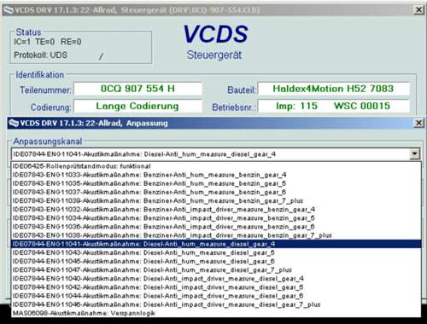The width and height of the screenshot is (427, 324).
Task: Click highlighted ENG11041 Diesel Anti_hum gear_4 row
Action: pyautogui.click(x=216, y=244)
